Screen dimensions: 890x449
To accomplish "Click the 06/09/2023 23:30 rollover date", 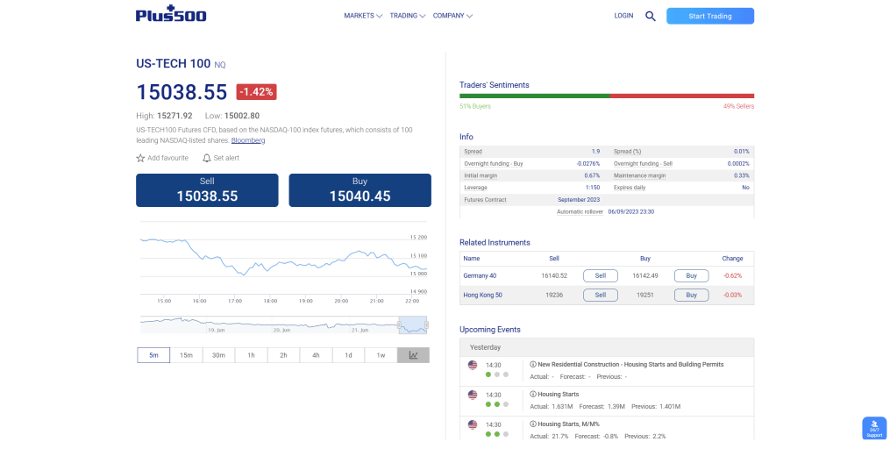I will click(631, 211).
